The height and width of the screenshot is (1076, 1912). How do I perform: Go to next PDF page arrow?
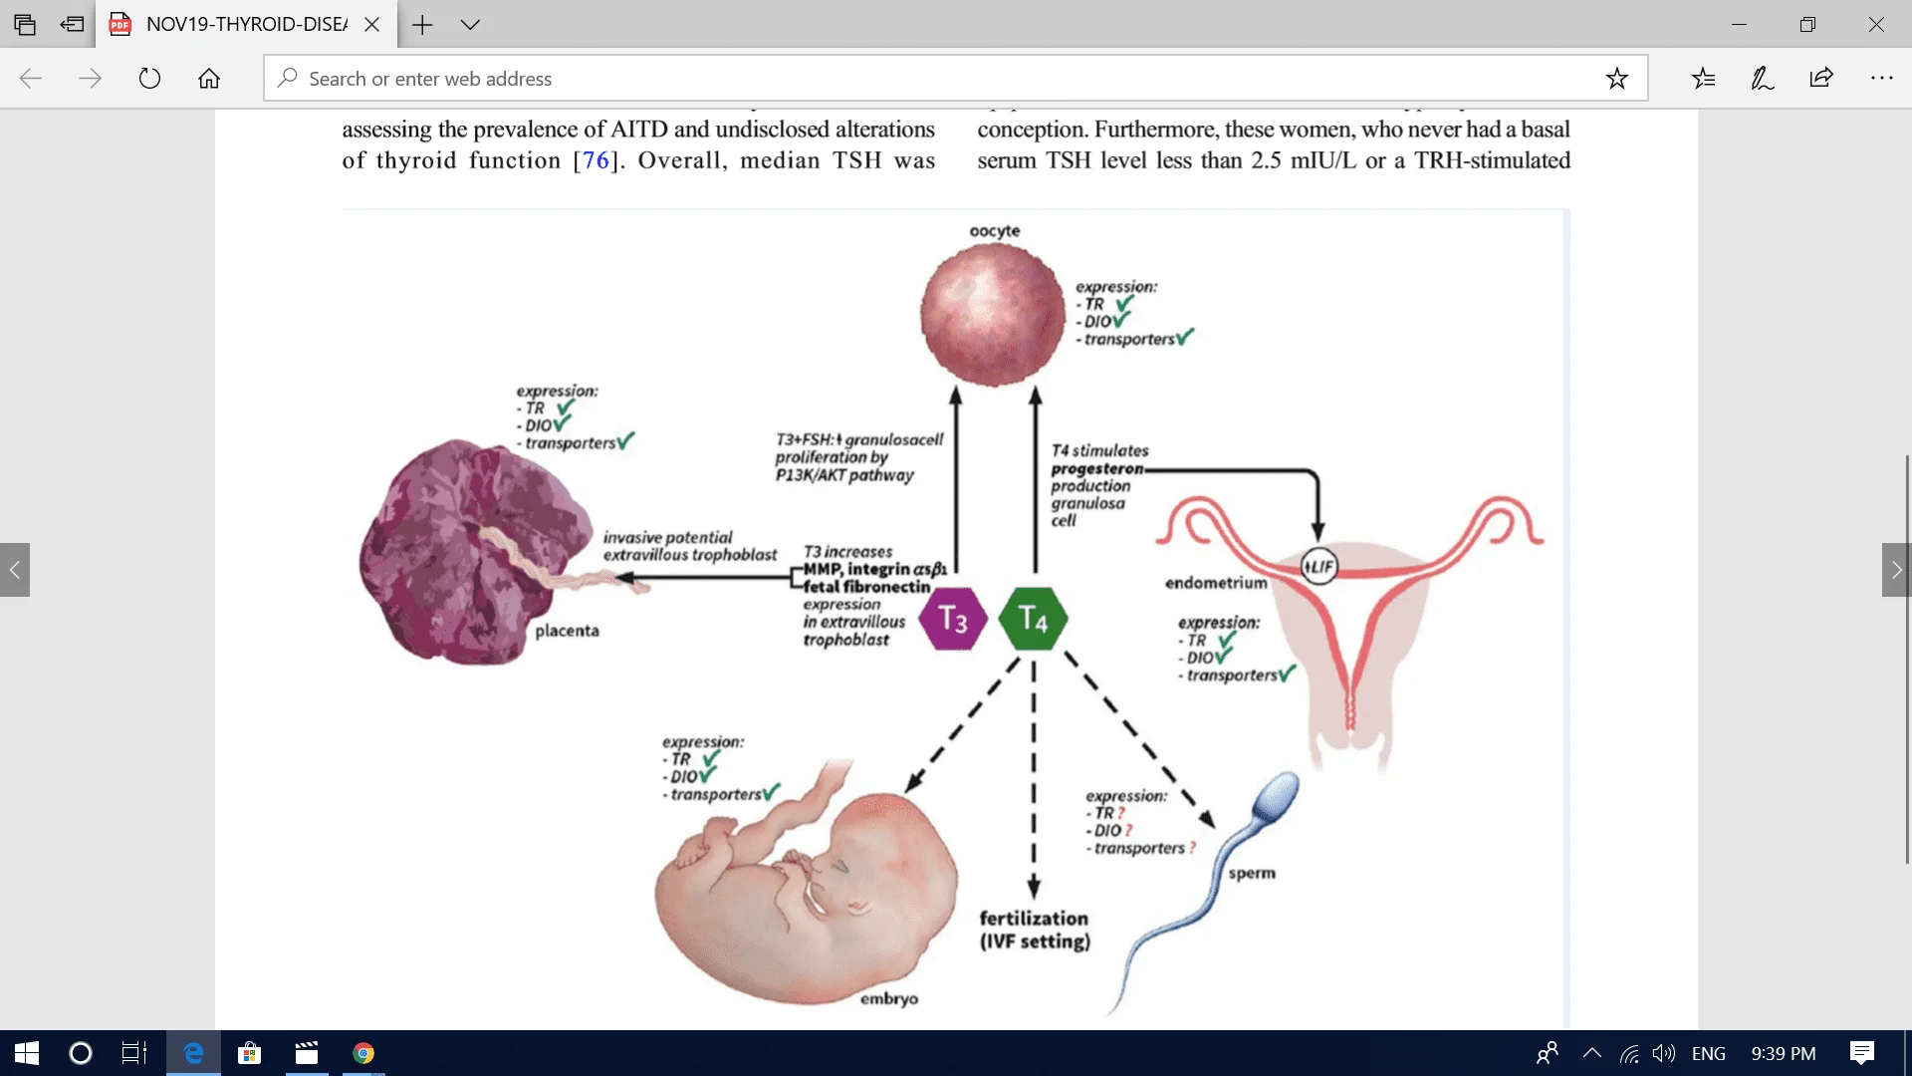(1896, 570)
